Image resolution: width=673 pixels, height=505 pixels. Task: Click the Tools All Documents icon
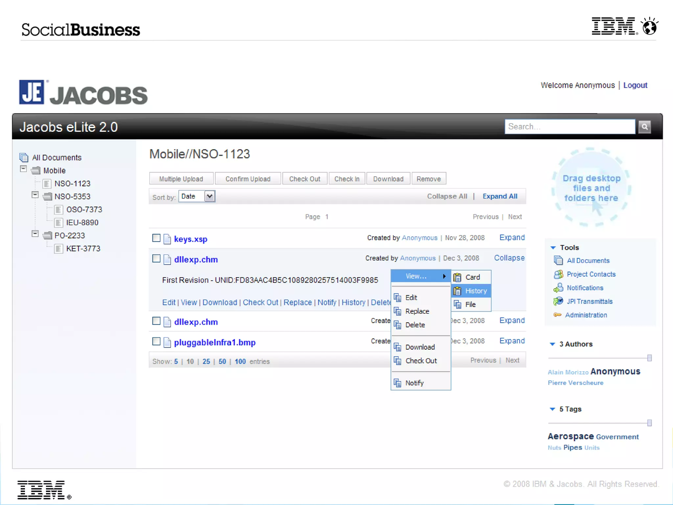[x=558, y=260]
